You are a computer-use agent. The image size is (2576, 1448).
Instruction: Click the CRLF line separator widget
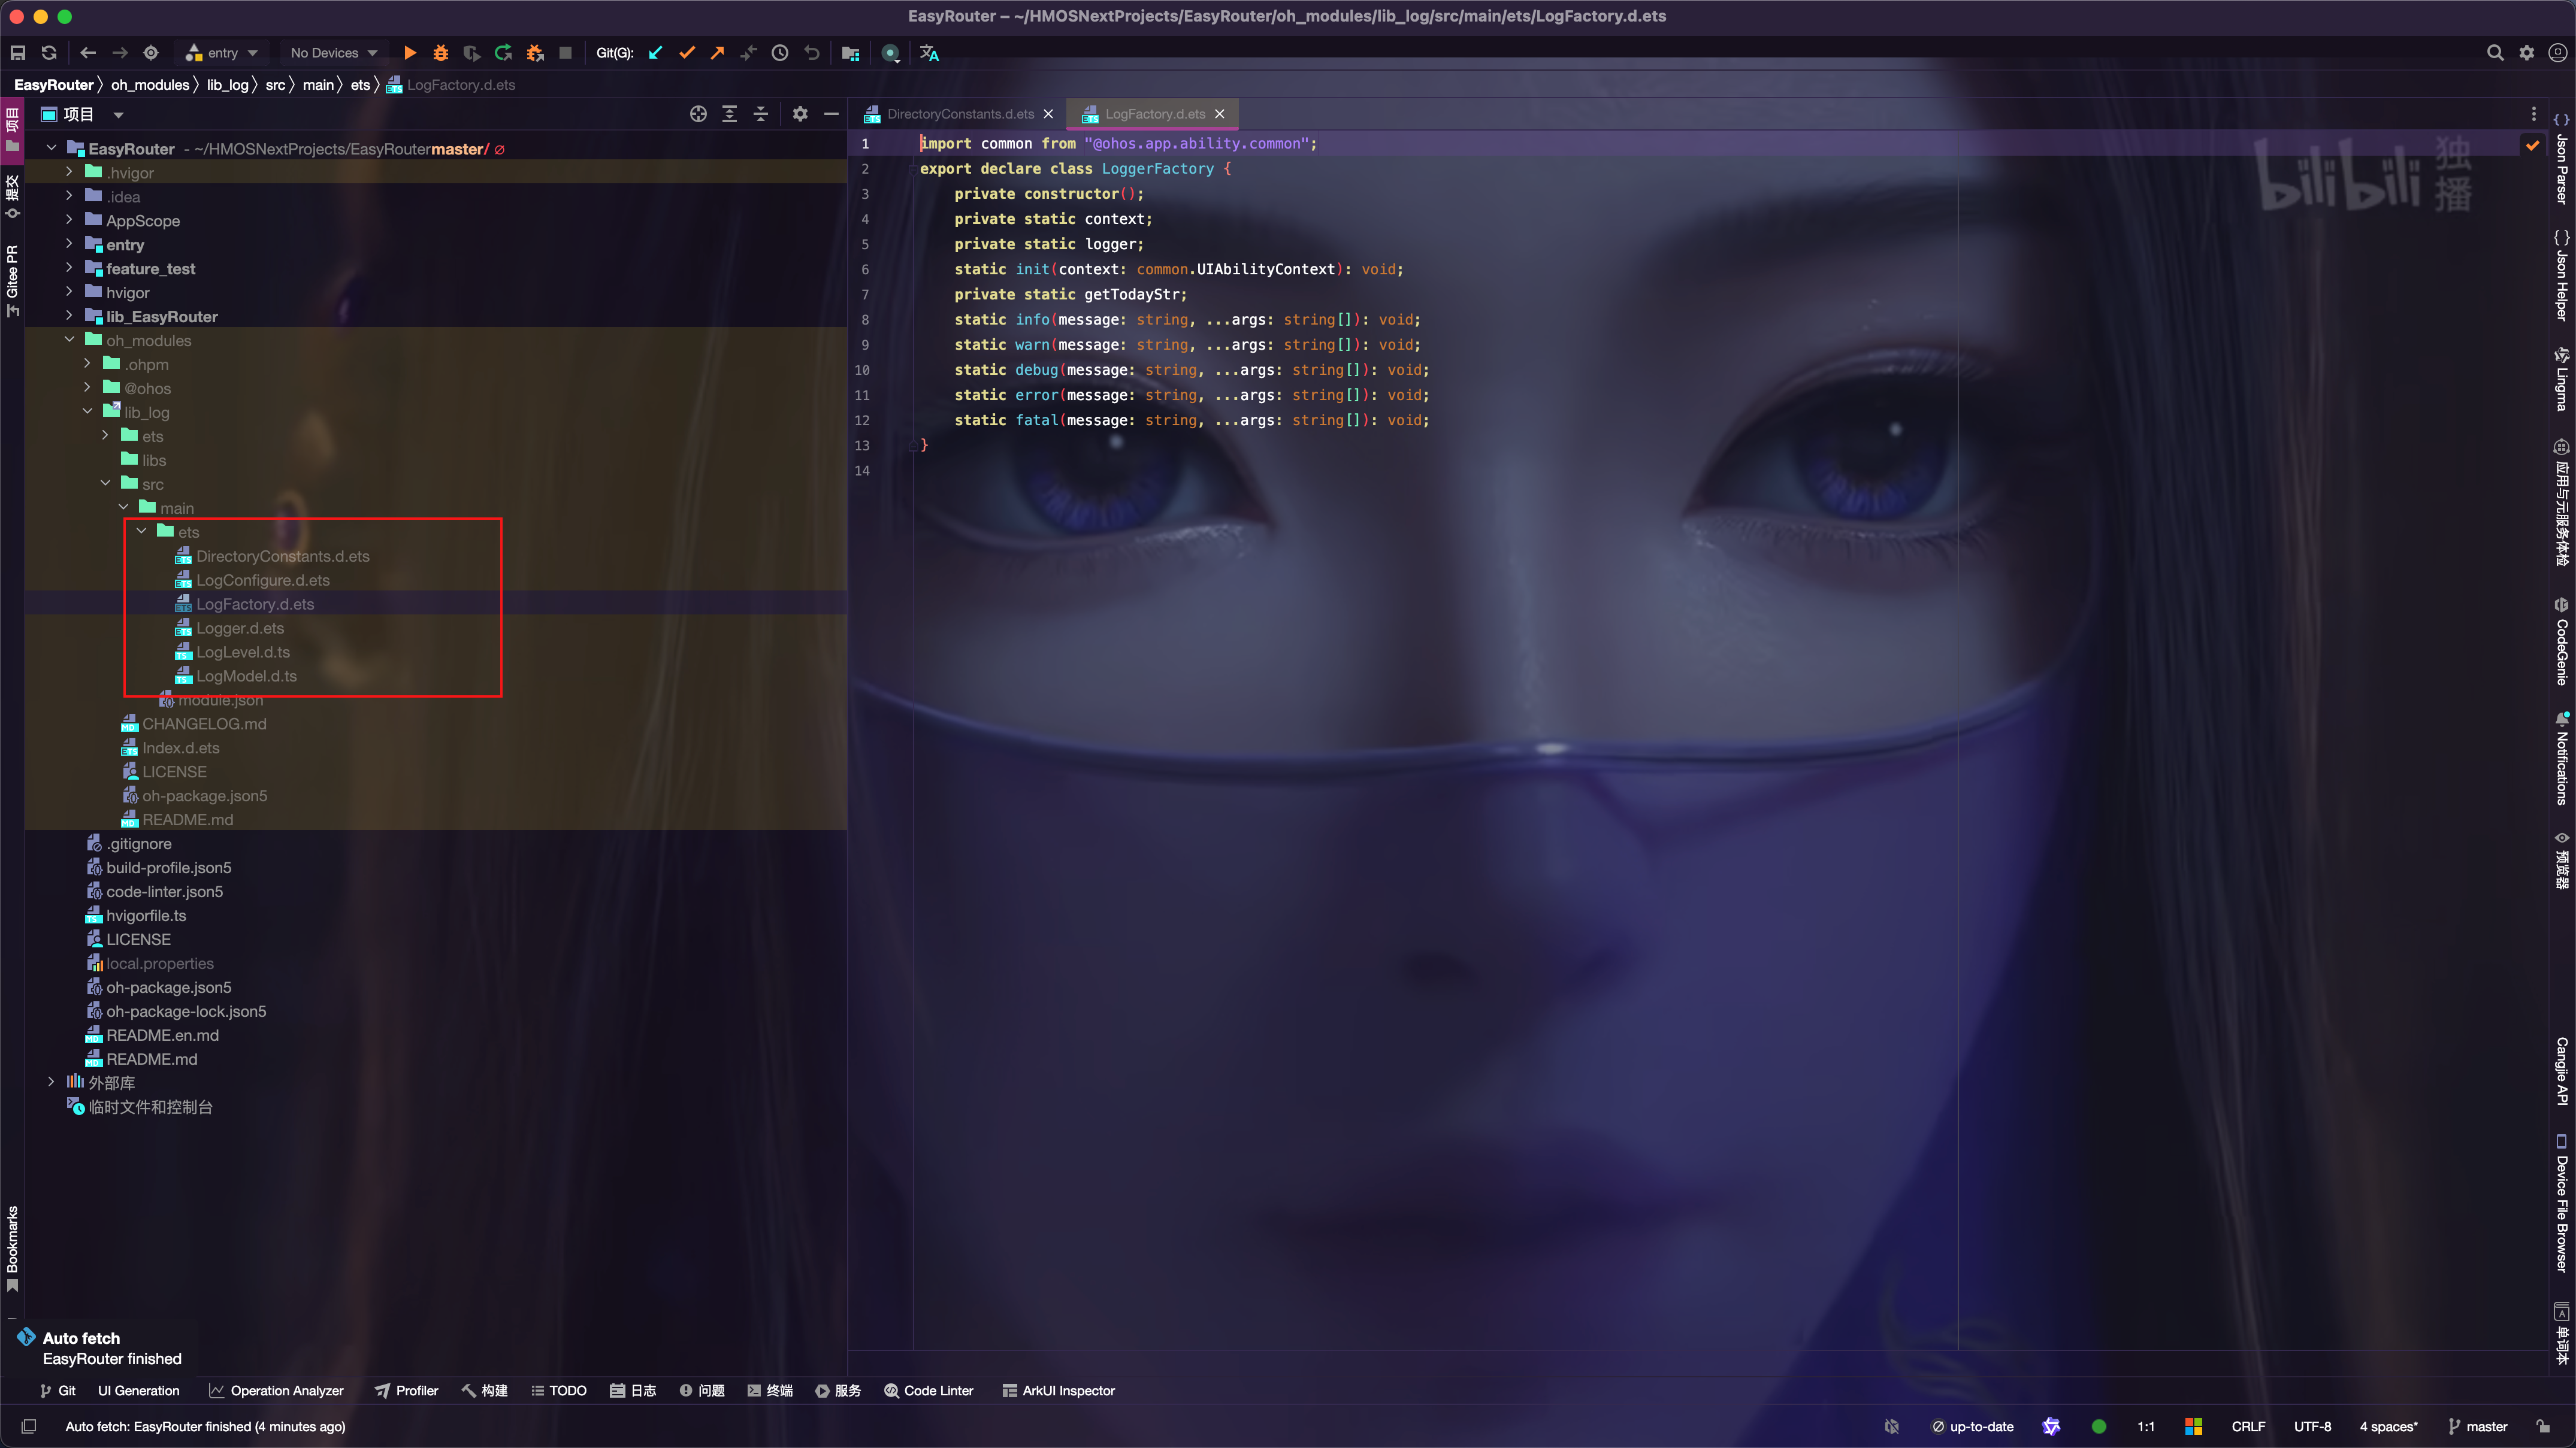tap(2248, 1426)
